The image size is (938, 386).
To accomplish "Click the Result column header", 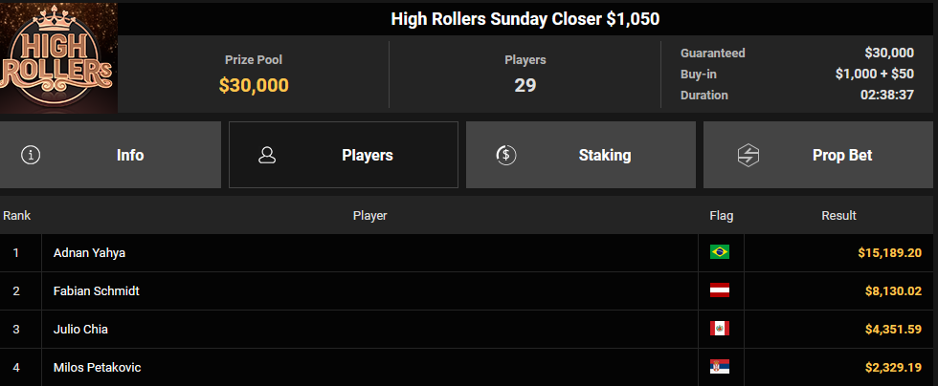I will pyautogui.click(x=838, y=216).
